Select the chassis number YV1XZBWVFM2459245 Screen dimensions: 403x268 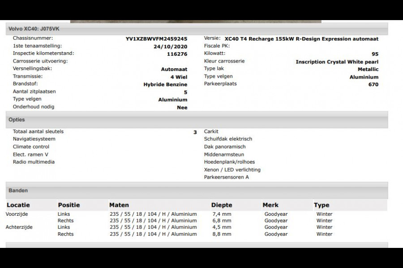tap(156, 38)
